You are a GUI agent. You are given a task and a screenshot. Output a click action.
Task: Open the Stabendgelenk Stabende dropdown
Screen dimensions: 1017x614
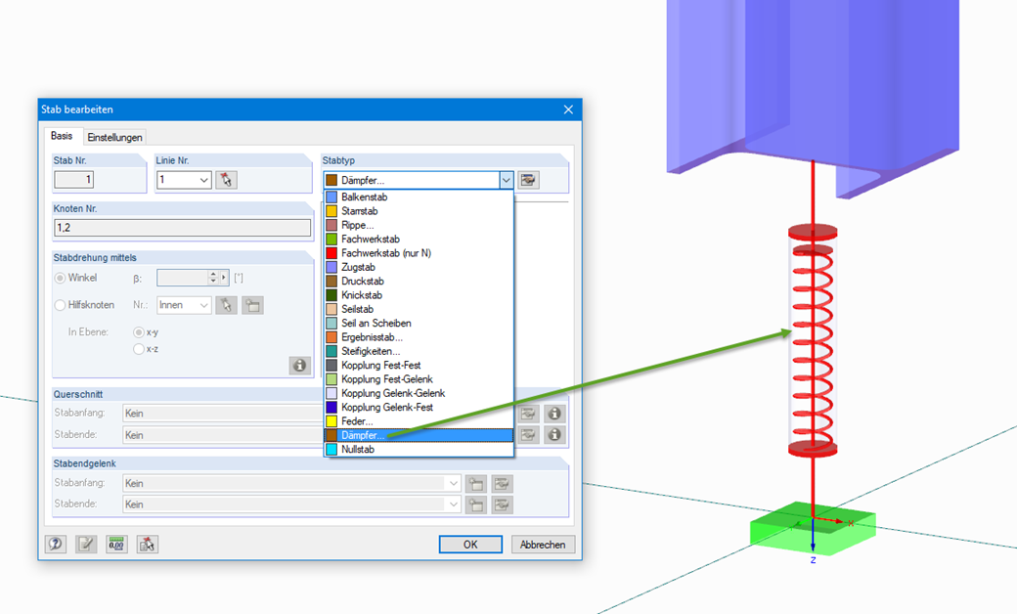(453, 504)
